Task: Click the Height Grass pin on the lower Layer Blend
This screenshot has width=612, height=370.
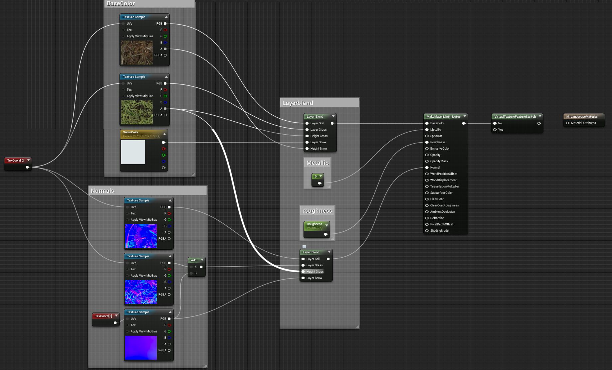Action: pyautogui.click(x=303, y=271)
